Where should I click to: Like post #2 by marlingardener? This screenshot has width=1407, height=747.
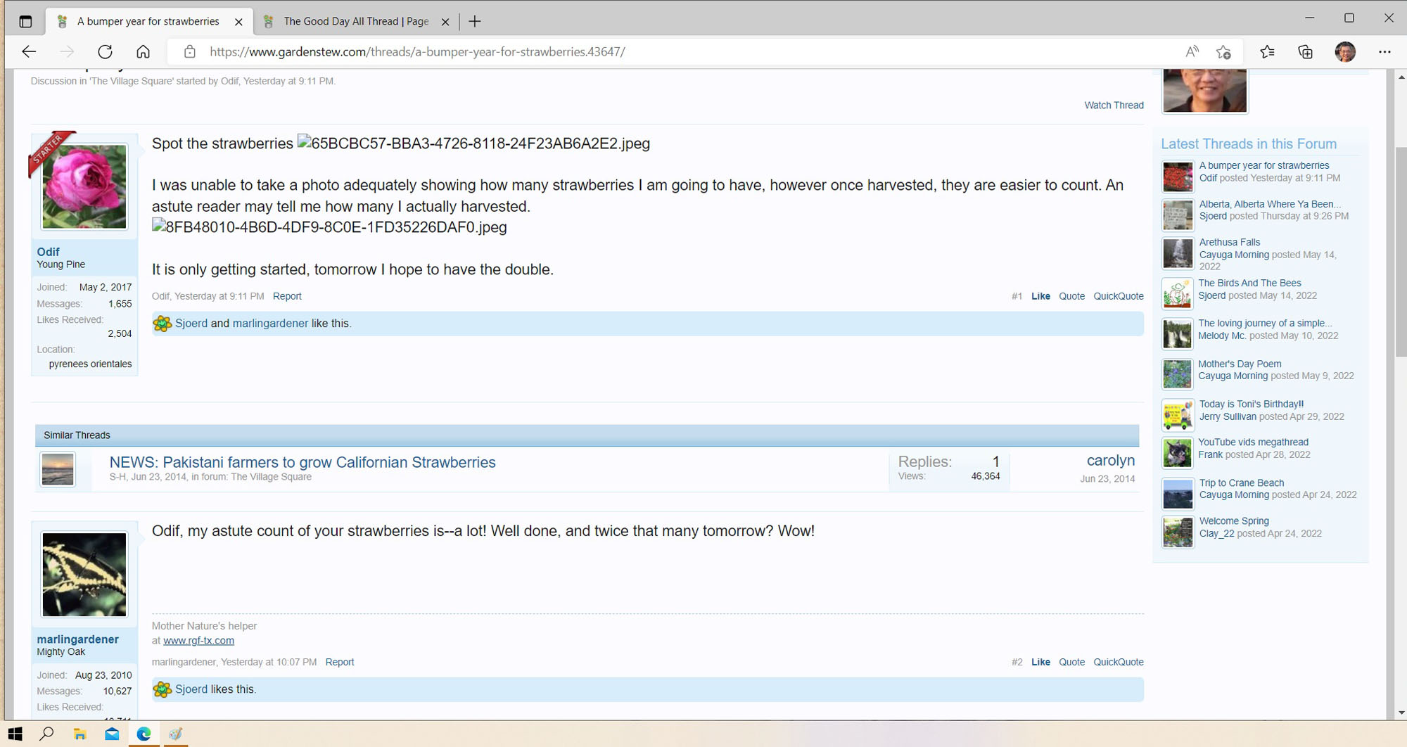point(1040,662)
